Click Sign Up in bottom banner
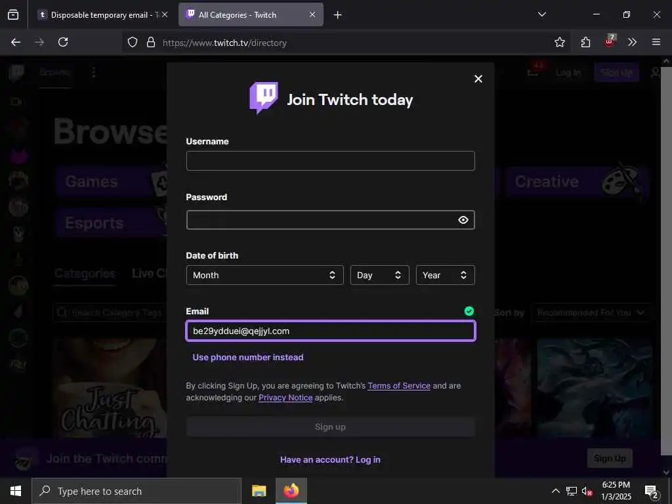This screenshot has width=672, height=504. 610,459
